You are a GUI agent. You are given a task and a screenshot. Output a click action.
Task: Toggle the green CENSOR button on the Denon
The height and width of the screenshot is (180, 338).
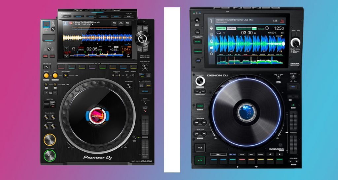coord(200,106)
